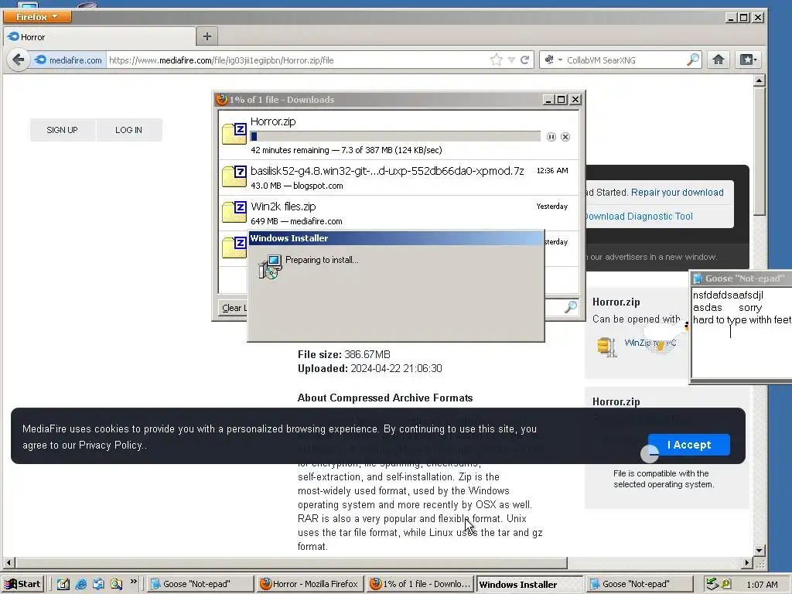This screenshot has width=792, height=594.
Task: Open a new tab with the plus button
Action: pos(207,36)
